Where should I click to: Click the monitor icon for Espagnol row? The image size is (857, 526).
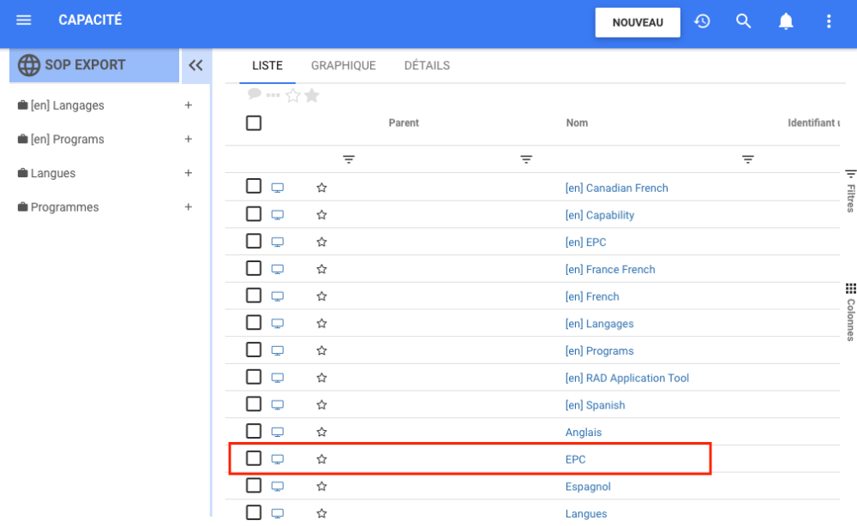[x=278, y=487]
